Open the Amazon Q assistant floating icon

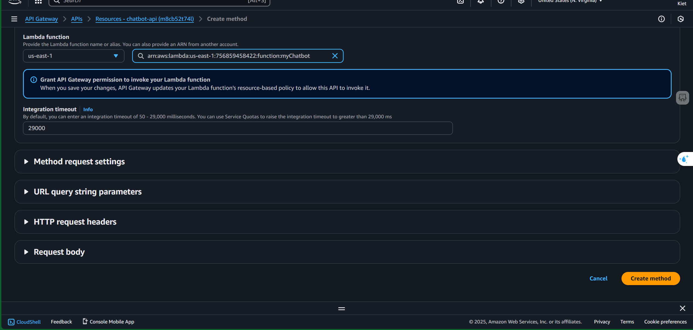(684, 159)
